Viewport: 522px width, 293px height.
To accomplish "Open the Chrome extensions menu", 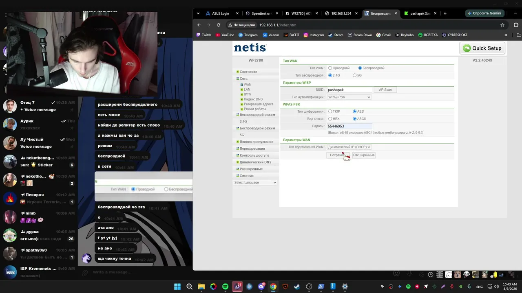I will [x=516, y=25].
